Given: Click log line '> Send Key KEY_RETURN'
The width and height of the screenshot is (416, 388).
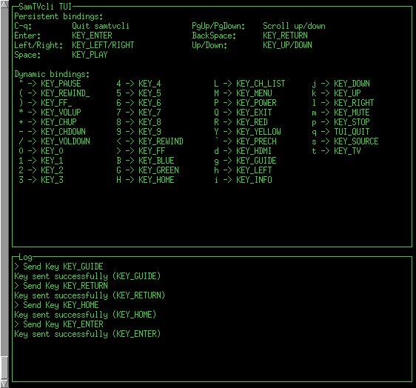Looking at the screenshot, I should (x=61, y=286).
